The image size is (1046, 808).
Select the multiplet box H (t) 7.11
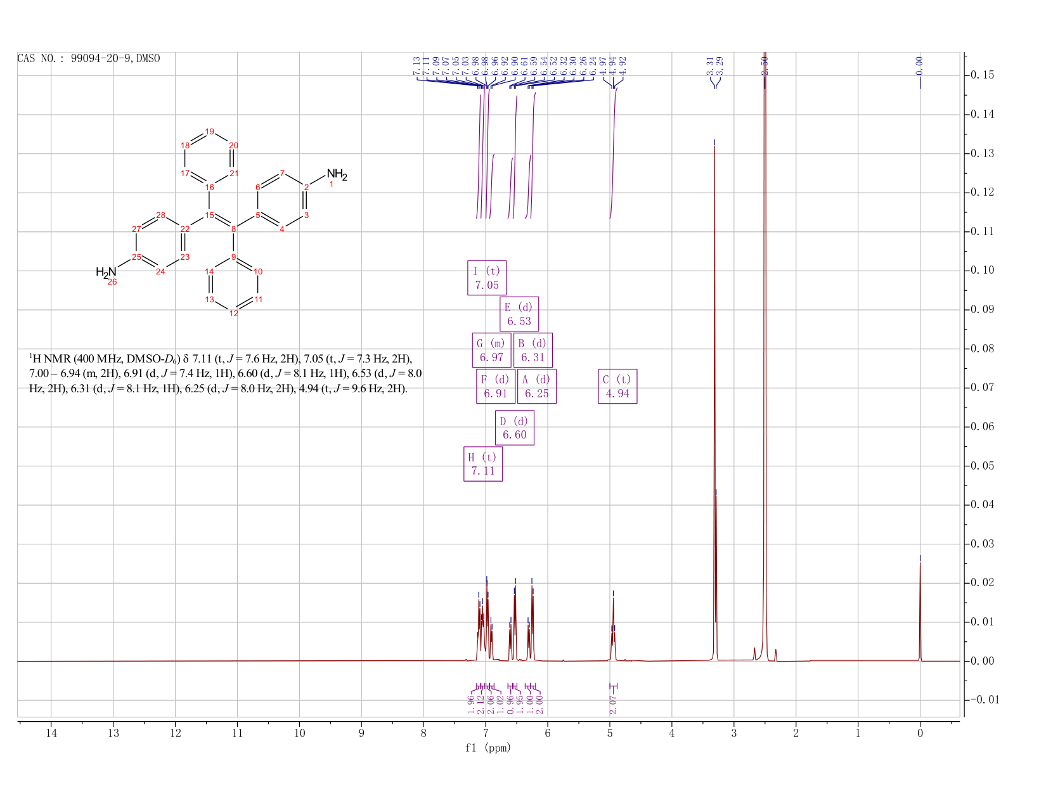(x=483, y=464)
